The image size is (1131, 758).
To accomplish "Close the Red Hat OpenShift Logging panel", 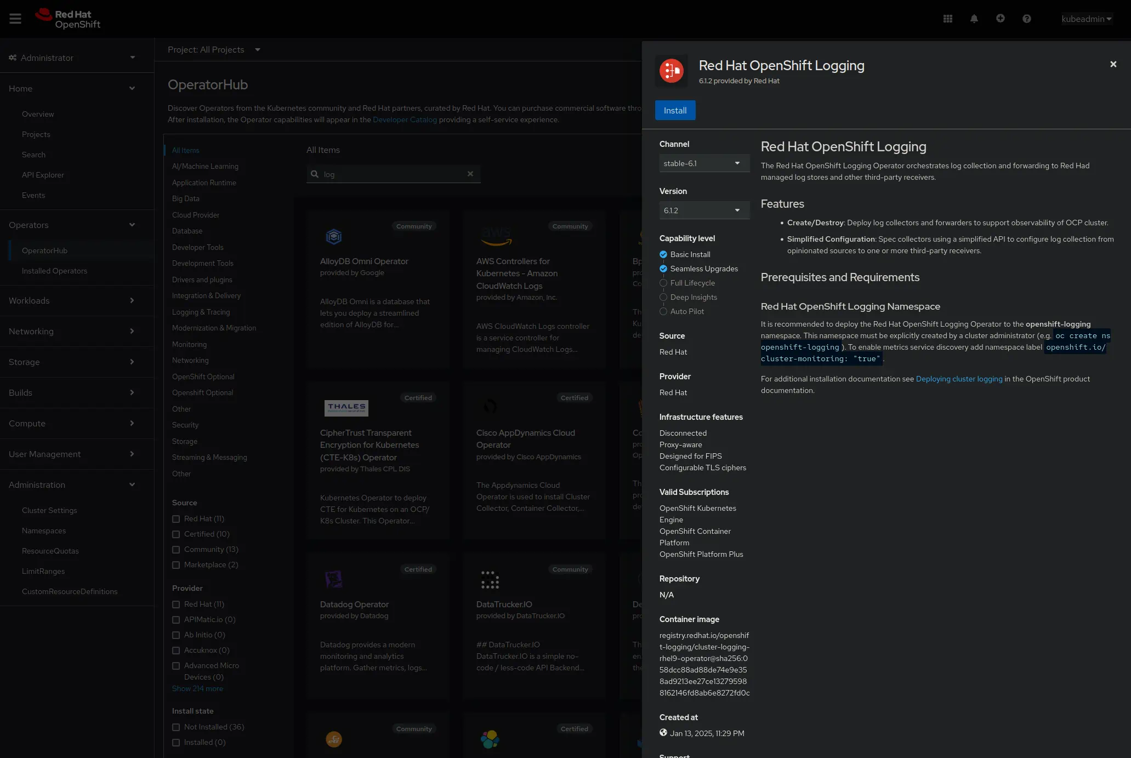I will [x=1113, y=64].
